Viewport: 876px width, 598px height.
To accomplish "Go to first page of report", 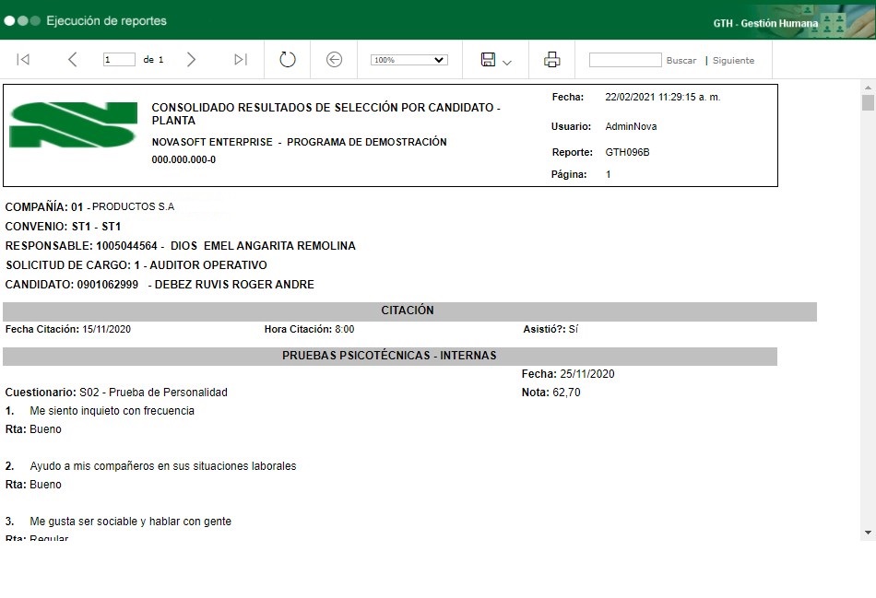I will 23,59.
